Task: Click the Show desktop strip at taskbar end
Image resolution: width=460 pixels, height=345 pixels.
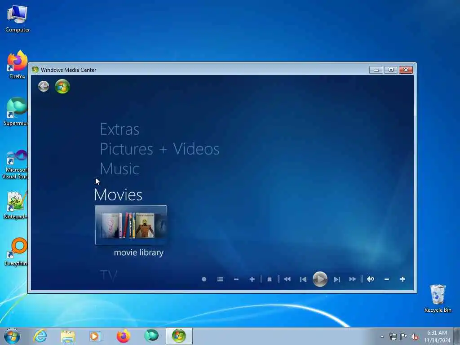Action: [x=457, y=336]
